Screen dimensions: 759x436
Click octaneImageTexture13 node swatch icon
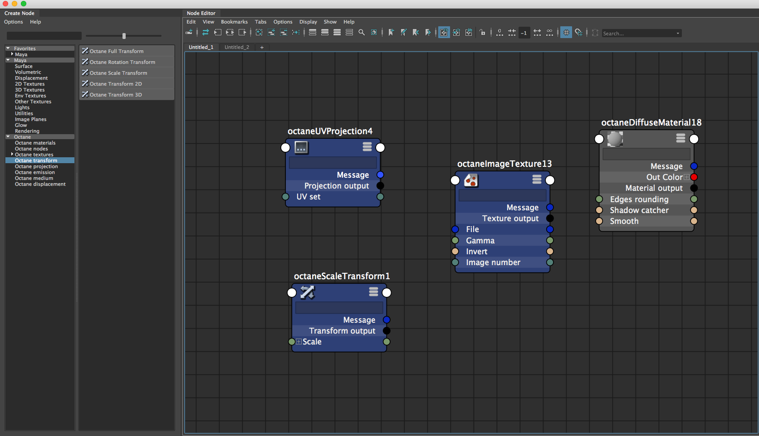pyautogui.click(x=471, y=180)
